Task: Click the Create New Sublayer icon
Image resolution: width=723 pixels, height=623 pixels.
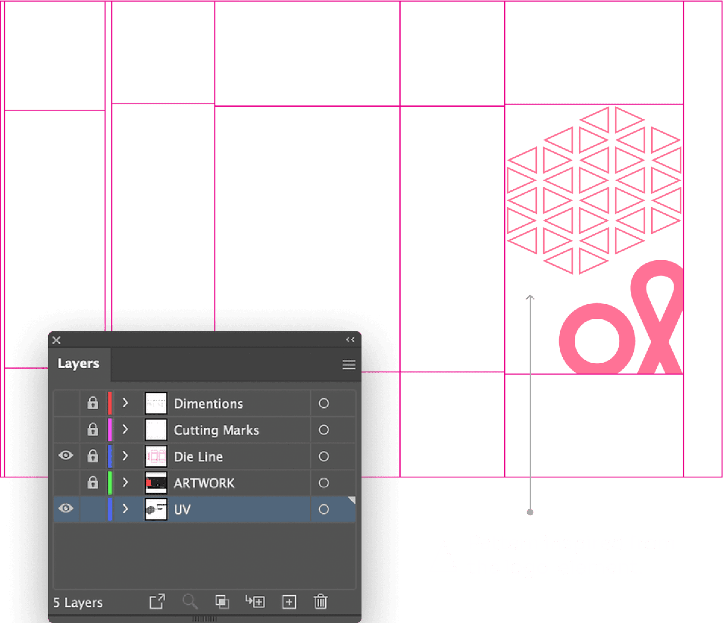Action: pos(255,601)
